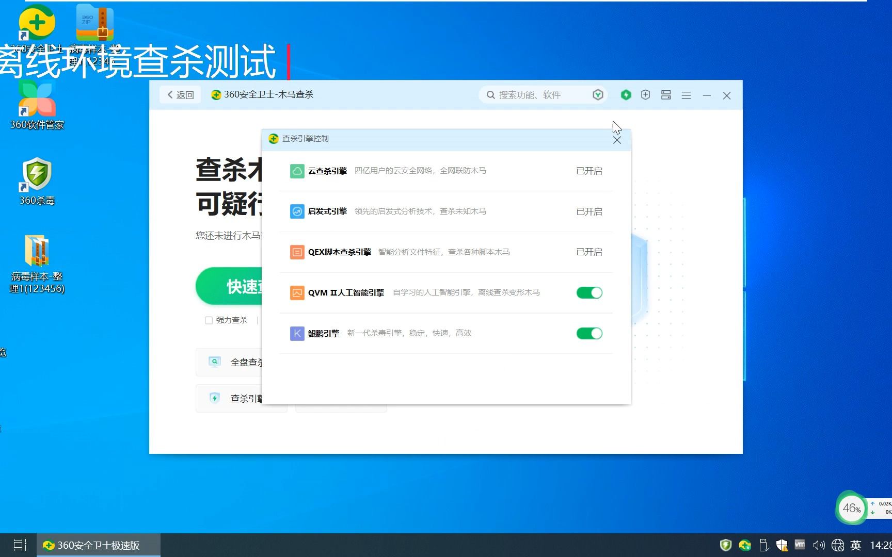Click the QEX脚本查杀引擎 document icon
Image resolution: width=892 pixels, height=557 pixels.
(297, 252)
